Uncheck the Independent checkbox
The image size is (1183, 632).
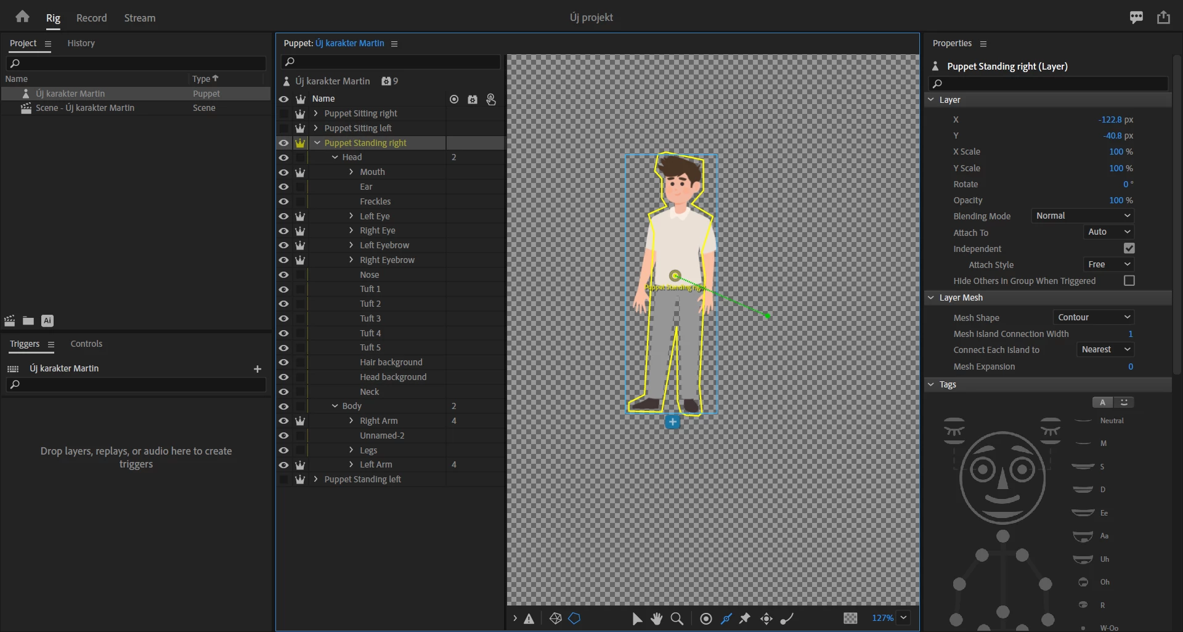[1129, 248]
